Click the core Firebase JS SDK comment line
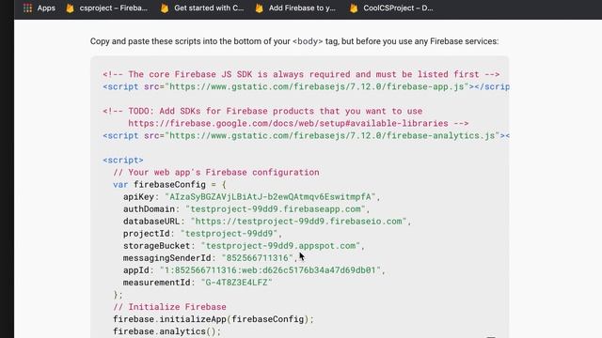 tap(301, 74)
